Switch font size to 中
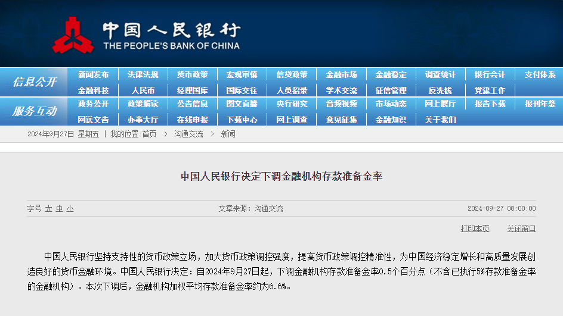 pyautogui.click(x=59, y=209)
